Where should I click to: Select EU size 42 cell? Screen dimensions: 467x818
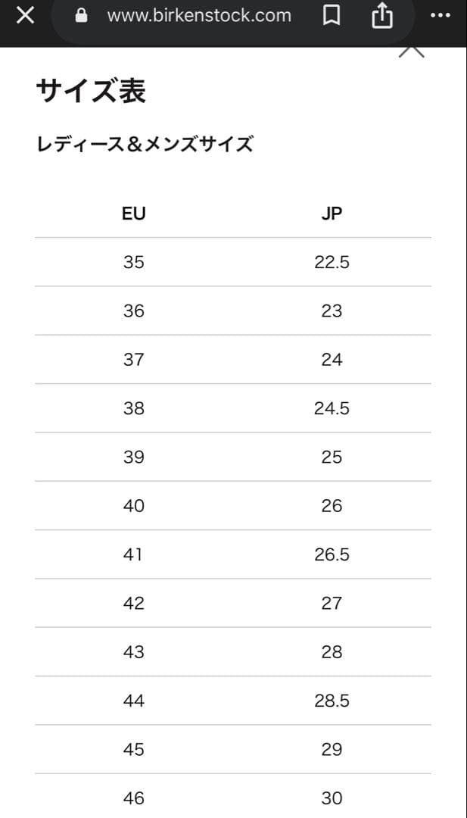point(133,603)
